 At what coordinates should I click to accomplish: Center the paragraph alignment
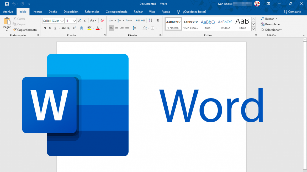pos(117,28)
